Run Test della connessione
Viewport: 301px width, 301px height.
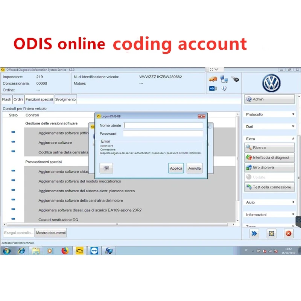click(269, 187)
